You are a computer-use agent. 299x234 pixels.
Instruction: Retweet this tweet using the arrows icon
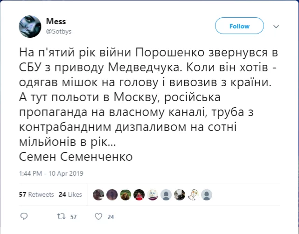coord(61,217)
